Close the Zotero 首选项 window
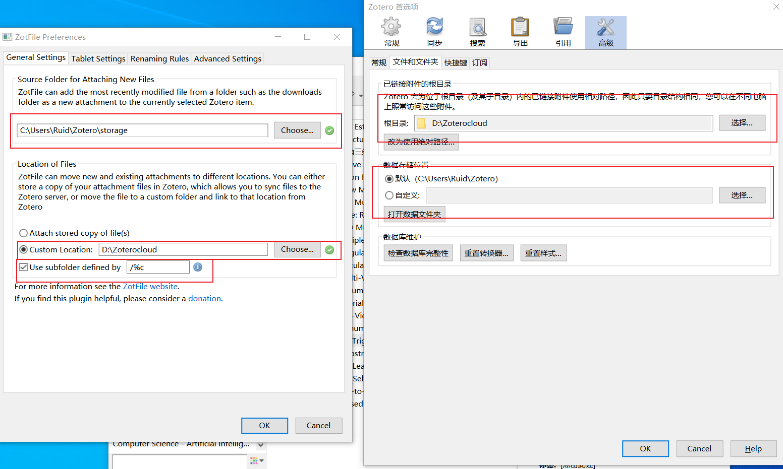 click(x=776, y=7)
